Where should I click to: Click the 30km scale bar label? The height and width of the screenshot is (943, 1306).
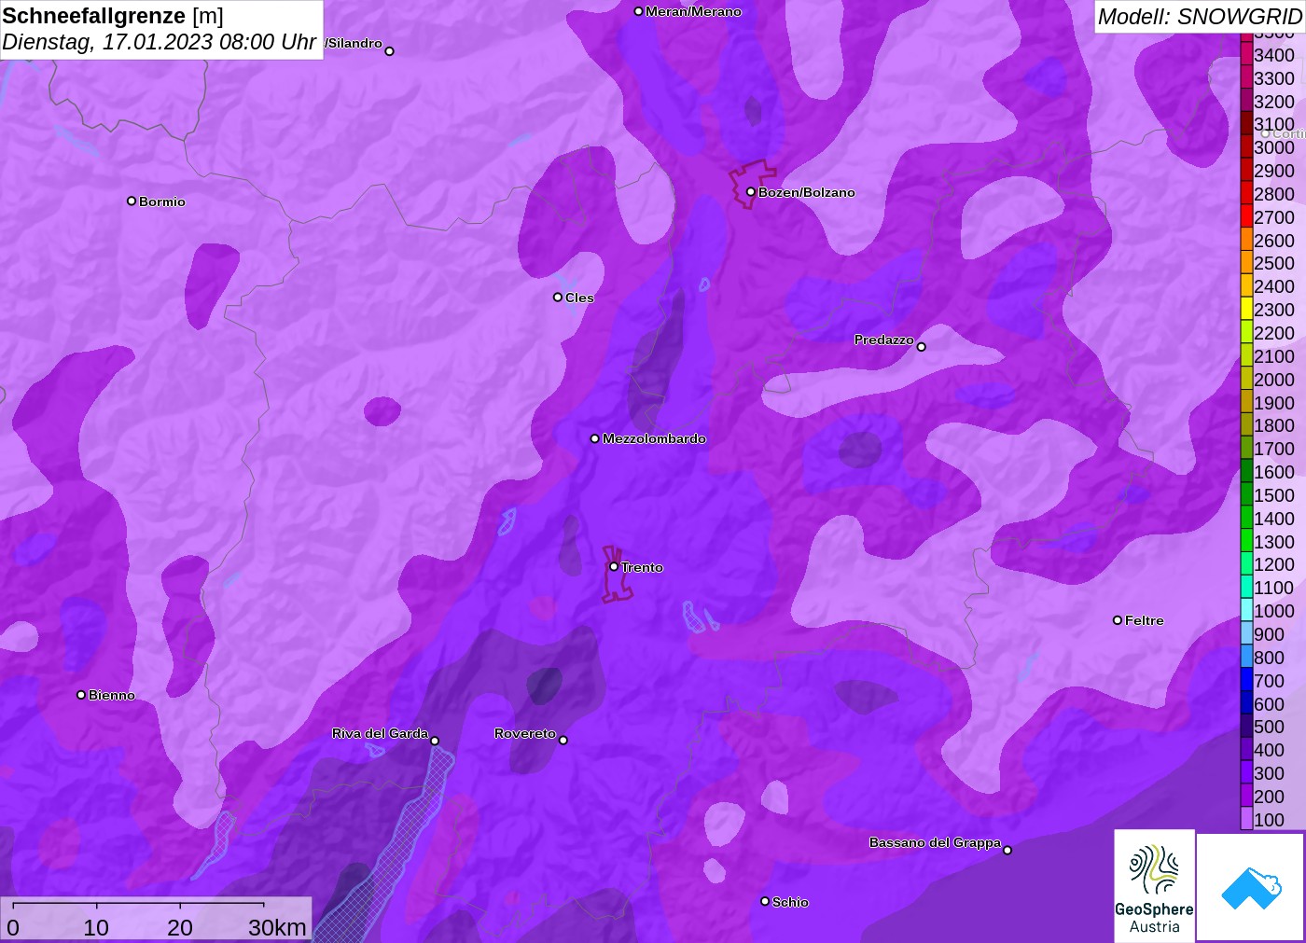click(277, 927)
